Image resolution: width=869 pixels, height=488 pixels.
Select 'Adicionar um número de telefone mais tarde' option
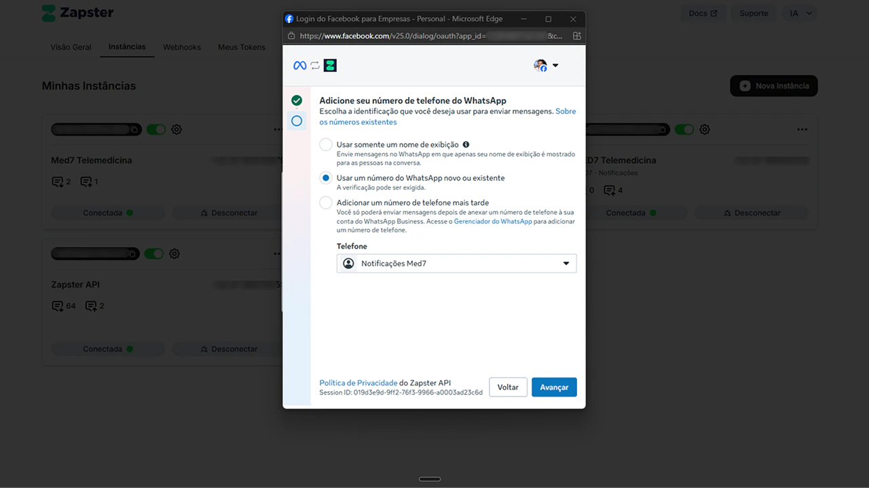[326, 203]
